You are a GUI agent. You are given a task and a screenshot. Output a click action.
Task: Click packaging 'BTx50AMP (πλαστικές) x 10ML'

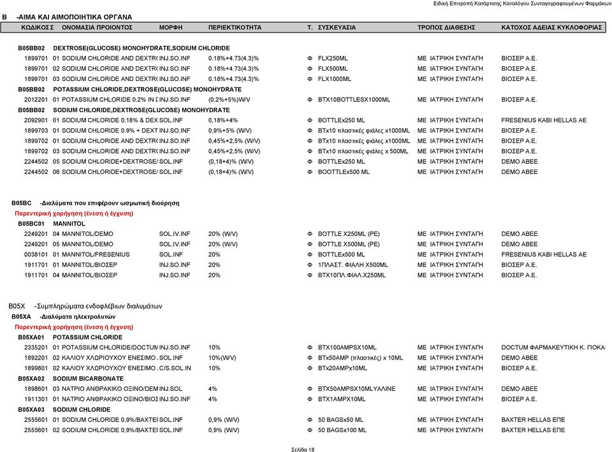click(360, 358)
